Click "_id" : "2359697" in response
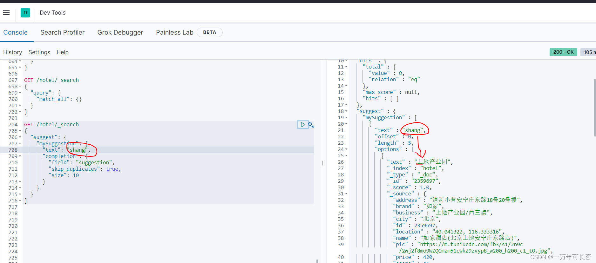 pyautogui.click(x=414, y=181)
